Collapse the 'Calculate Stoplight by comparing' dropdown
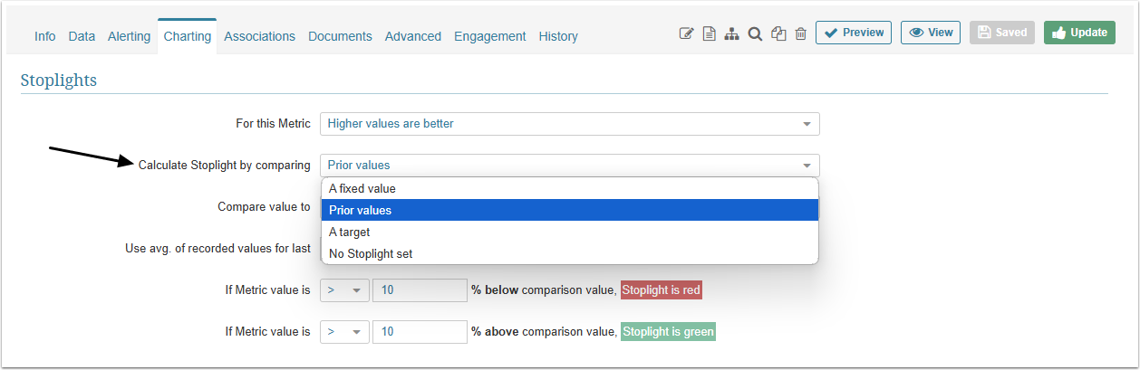This screenshot has width=1140, height=370. click(569, 166)
